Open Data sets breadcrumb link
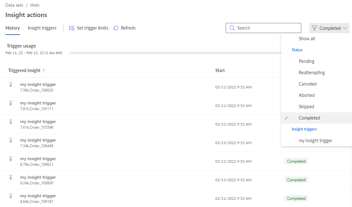Viewport: 352px width, 207px height. tap(14, 5)
